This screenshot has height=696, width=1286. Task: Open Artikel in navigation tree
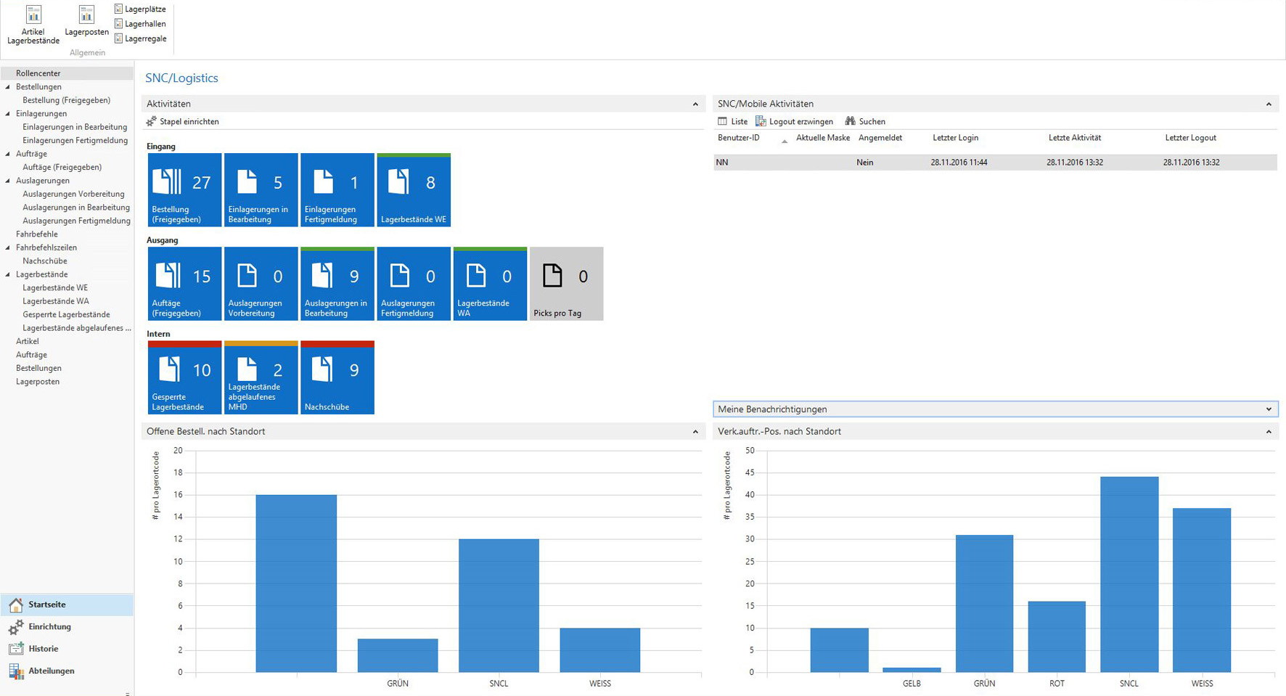pos(28,341)
